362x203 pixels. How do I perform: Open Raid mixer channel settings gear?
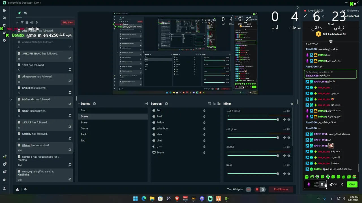[289, 174]
